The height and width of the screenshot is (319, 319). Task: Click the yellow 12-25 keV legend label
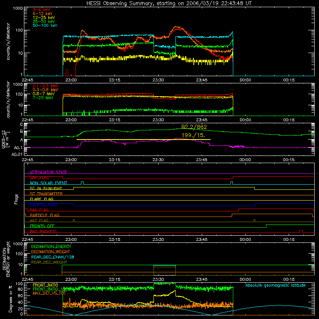(x=43, y=18)
